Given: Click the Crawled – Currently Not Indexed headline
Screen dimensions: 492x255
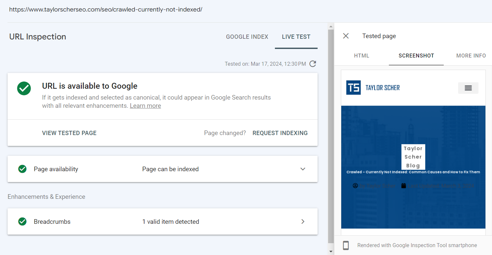Looking at the screenshot, I should coord(413,172).
